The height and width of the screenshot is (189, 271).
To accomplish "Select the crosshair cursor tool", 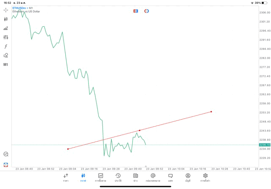I will (x=6, y=10).
